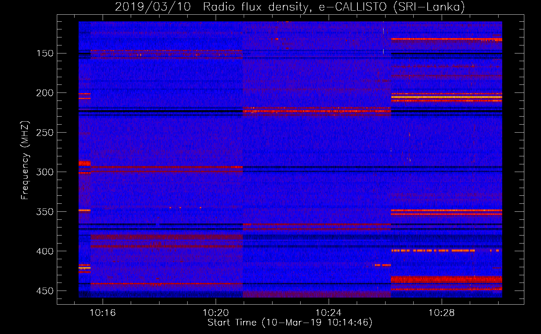Screen dimensions: 541x334
Task: Click the 10:16 time tick label
Action: pyautogui.click(x=103, y=313)
